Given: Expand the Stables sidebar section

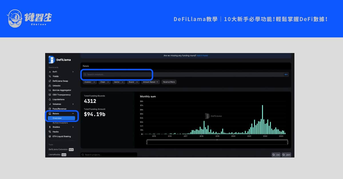Looking at the screenshot, I should coord(73,127).
